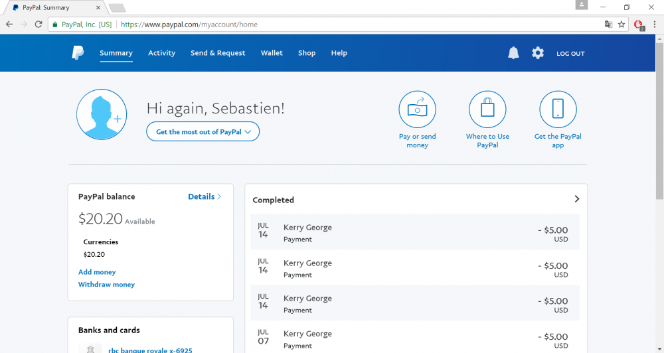Click the LOG OUT button
The width and height of the screenshot is (664, 353).
(570, 54)
